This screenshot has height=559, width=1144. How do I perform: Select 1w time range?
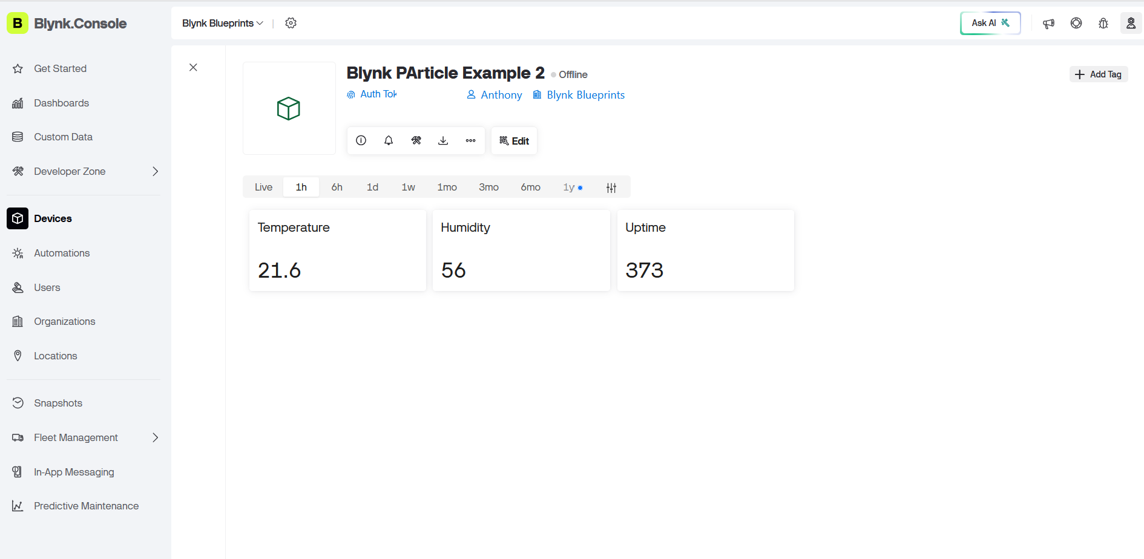pos(409,187)
